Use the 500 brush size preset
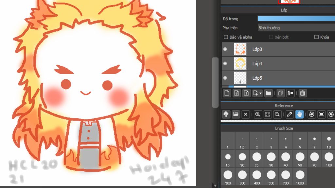This screenshot has width=335, height=188. [271, 177]
